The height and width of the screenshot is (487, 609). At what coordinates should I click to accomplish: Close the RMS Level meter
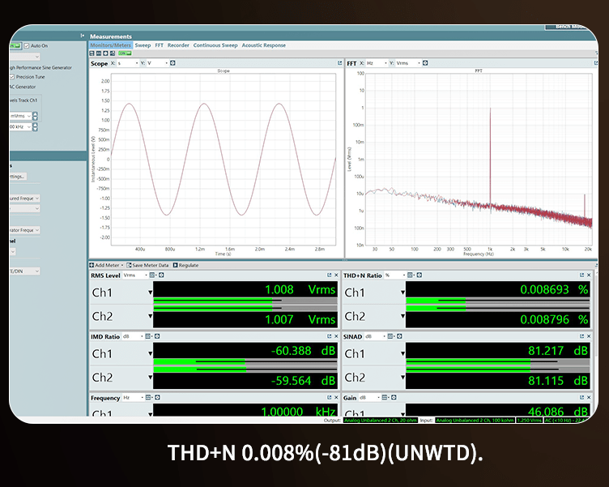point(338,276)
